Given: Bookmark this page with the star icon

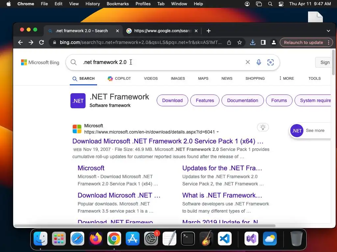Looking at the screenshot, I should pyautogui.click(x=240, y=42).
